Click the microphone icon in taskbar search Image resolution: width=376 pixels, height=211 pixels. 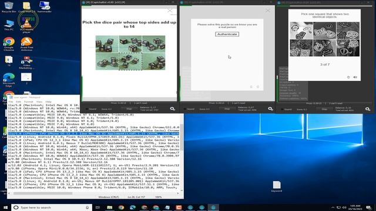[88, 207]
